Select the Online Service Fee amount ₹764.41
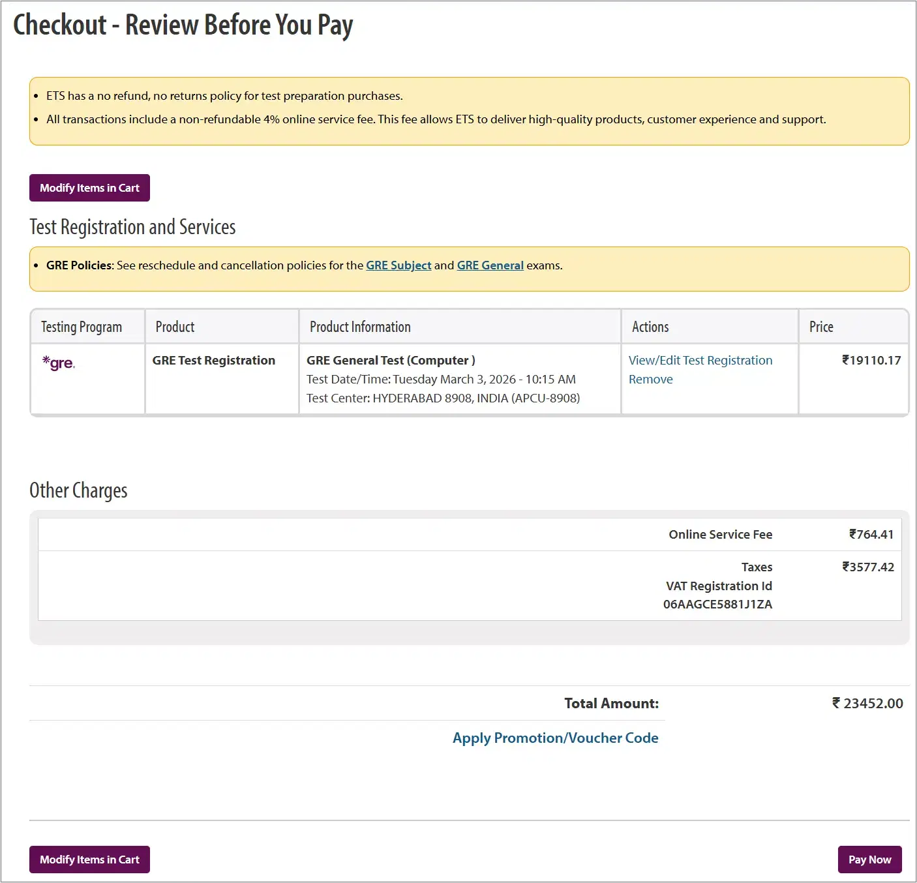This screenshot has width=917, height=883. (x=871, y=535)
